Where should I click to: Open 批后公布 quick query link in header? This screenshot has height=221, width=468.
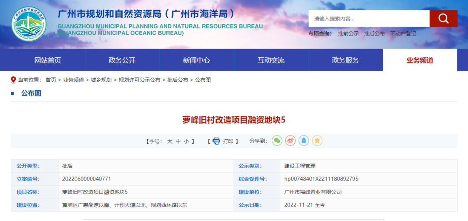coord(374,34)
